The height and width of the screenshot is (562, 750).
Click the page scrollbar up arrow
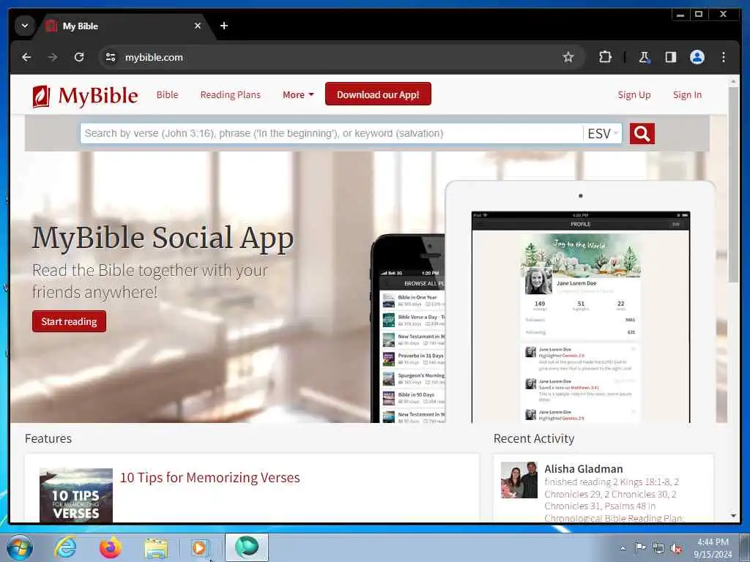733,82
